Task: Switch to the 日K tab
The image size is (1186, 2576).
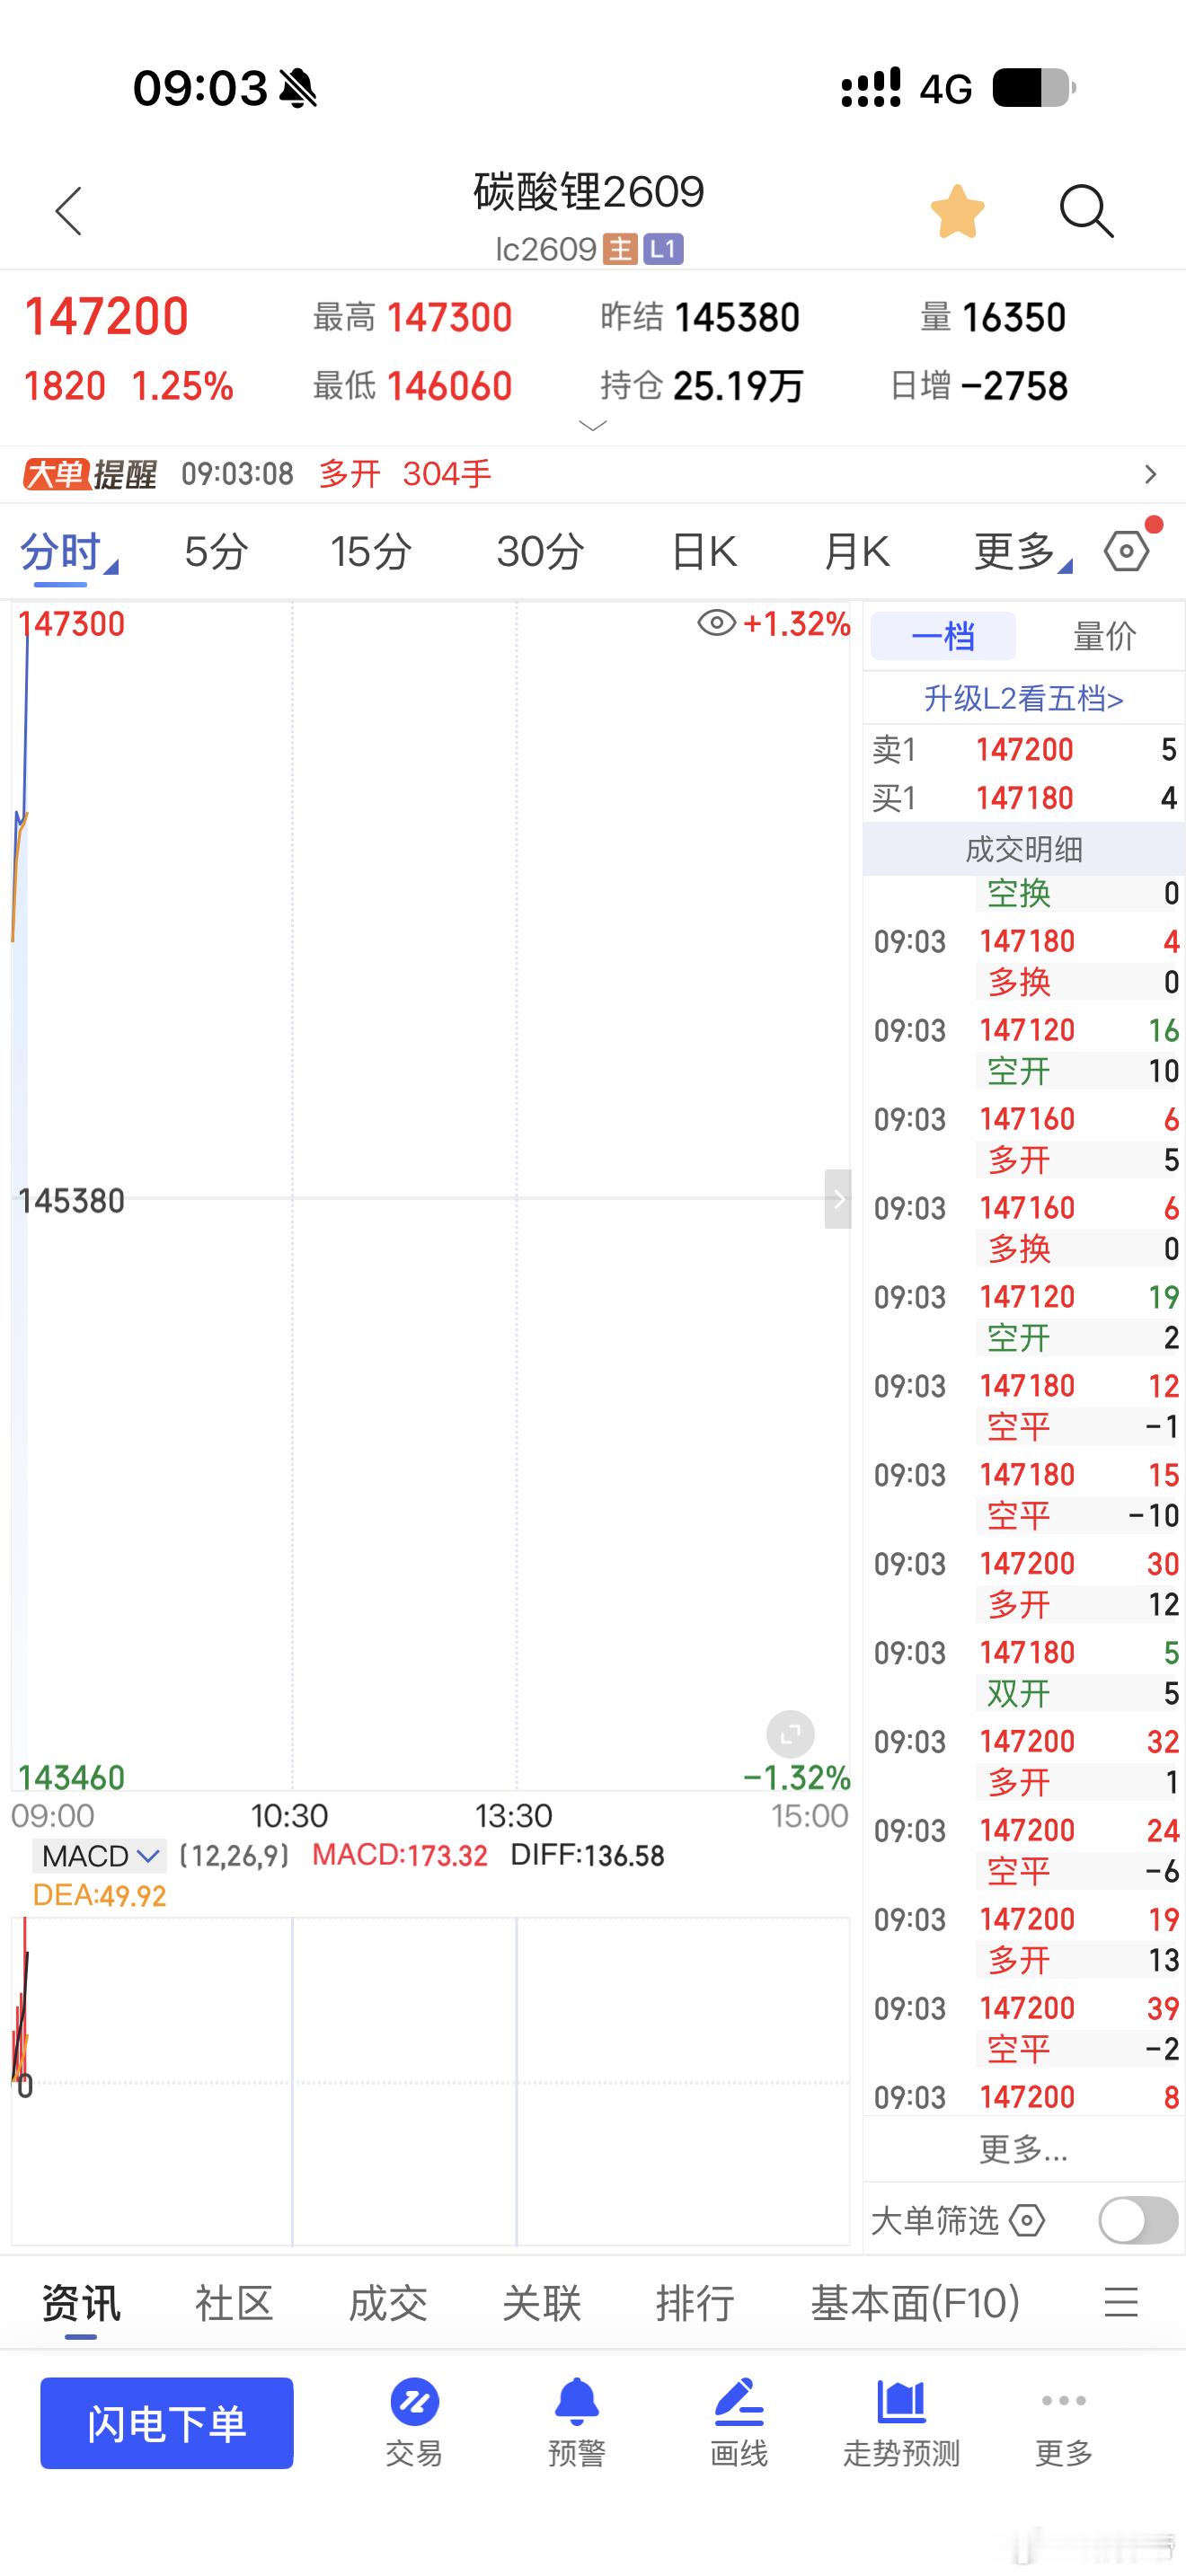Action: pyautogui.click(x=704, y=551)
